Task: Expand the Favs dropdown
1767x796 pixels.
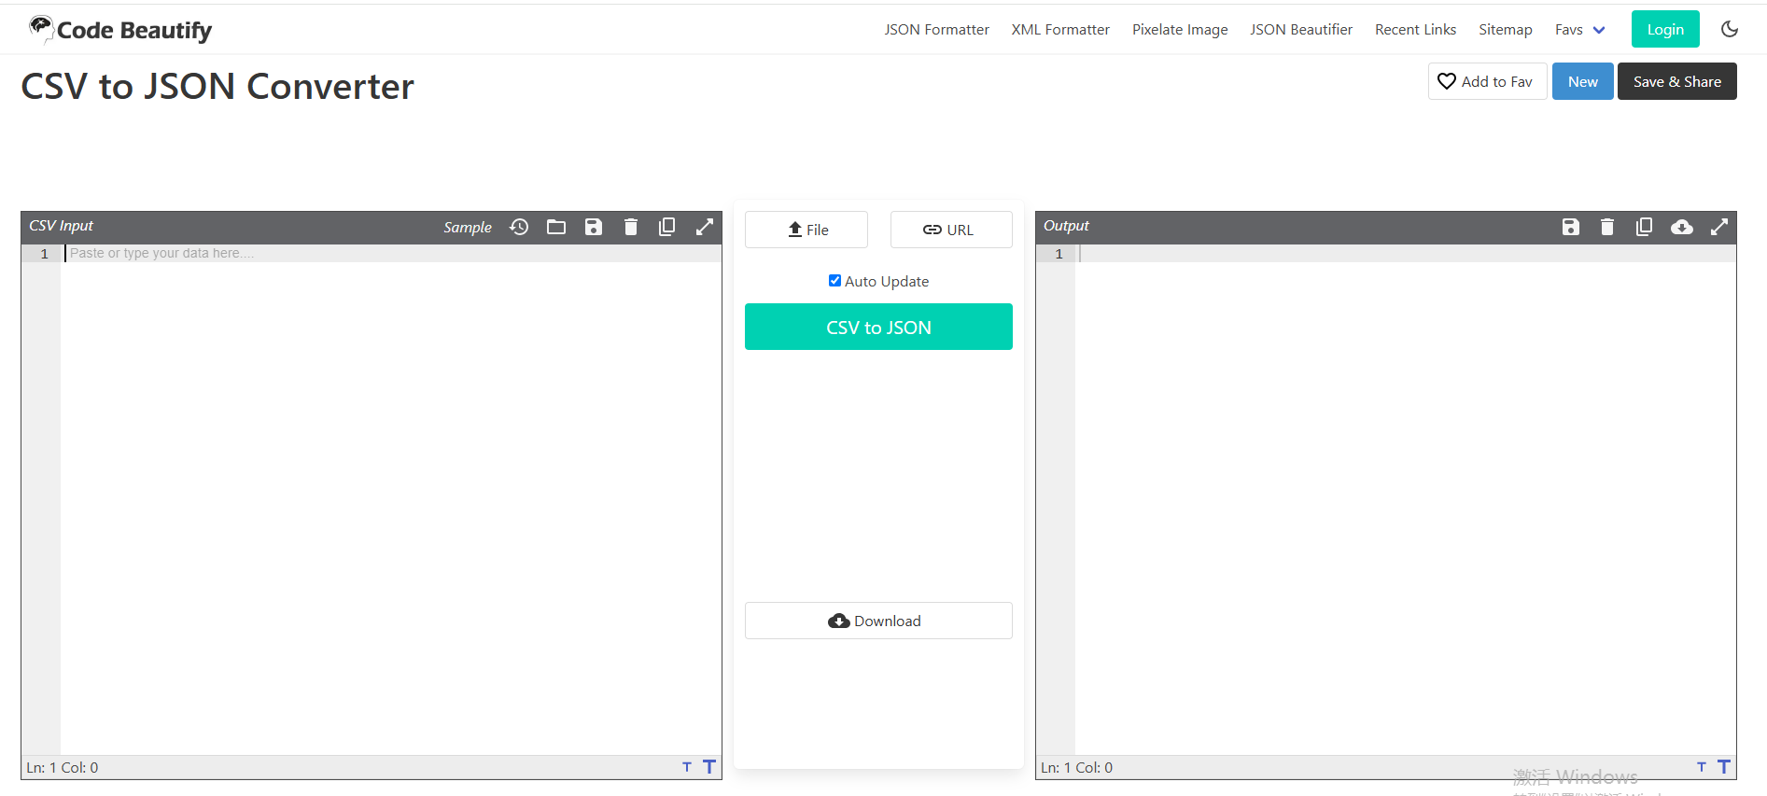Action: (x=1579, y=30)
